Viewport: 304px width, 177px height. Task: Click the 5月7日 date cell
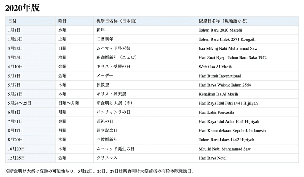coord(30,85)
